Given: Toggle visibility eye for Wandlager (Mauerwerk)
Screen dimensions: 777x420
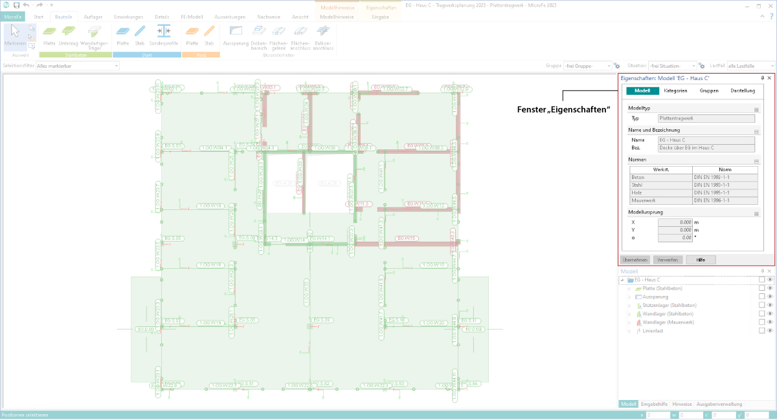Looking at the screenshot, I should tap(770, 322).
